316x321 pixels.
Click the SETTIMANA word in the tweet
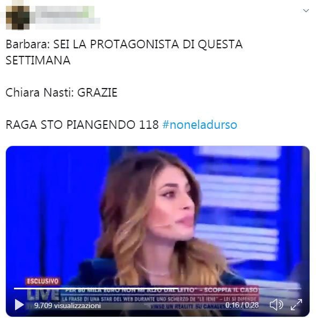(38, 61)
